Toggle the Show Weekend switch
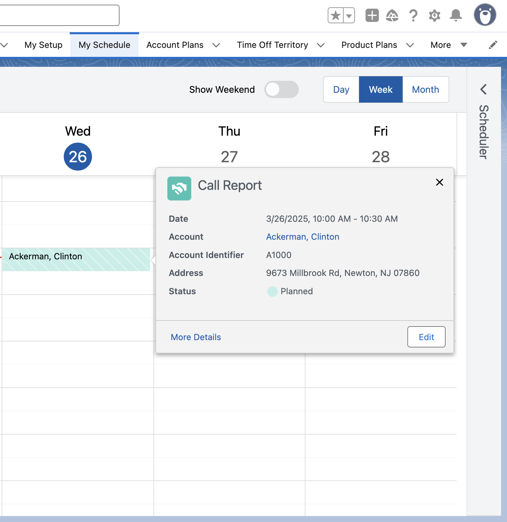 coord(281,89)
